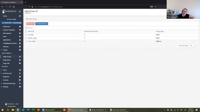Tick the select-all checkbox in table header

[x=26, y=31]
